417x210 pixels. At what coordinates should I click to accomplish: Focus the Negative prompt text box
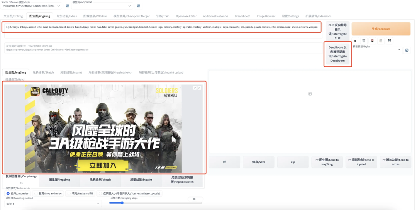pyautogui.click(x=163, y=48)
